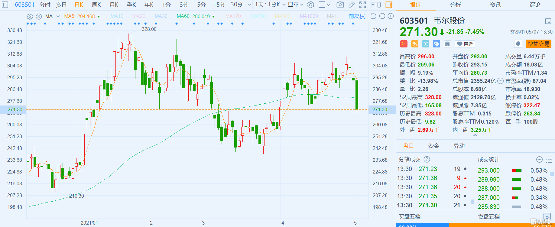
Task: Open more options icon in 成交统计
Action: pyautogui.click(x=539, y=159)
